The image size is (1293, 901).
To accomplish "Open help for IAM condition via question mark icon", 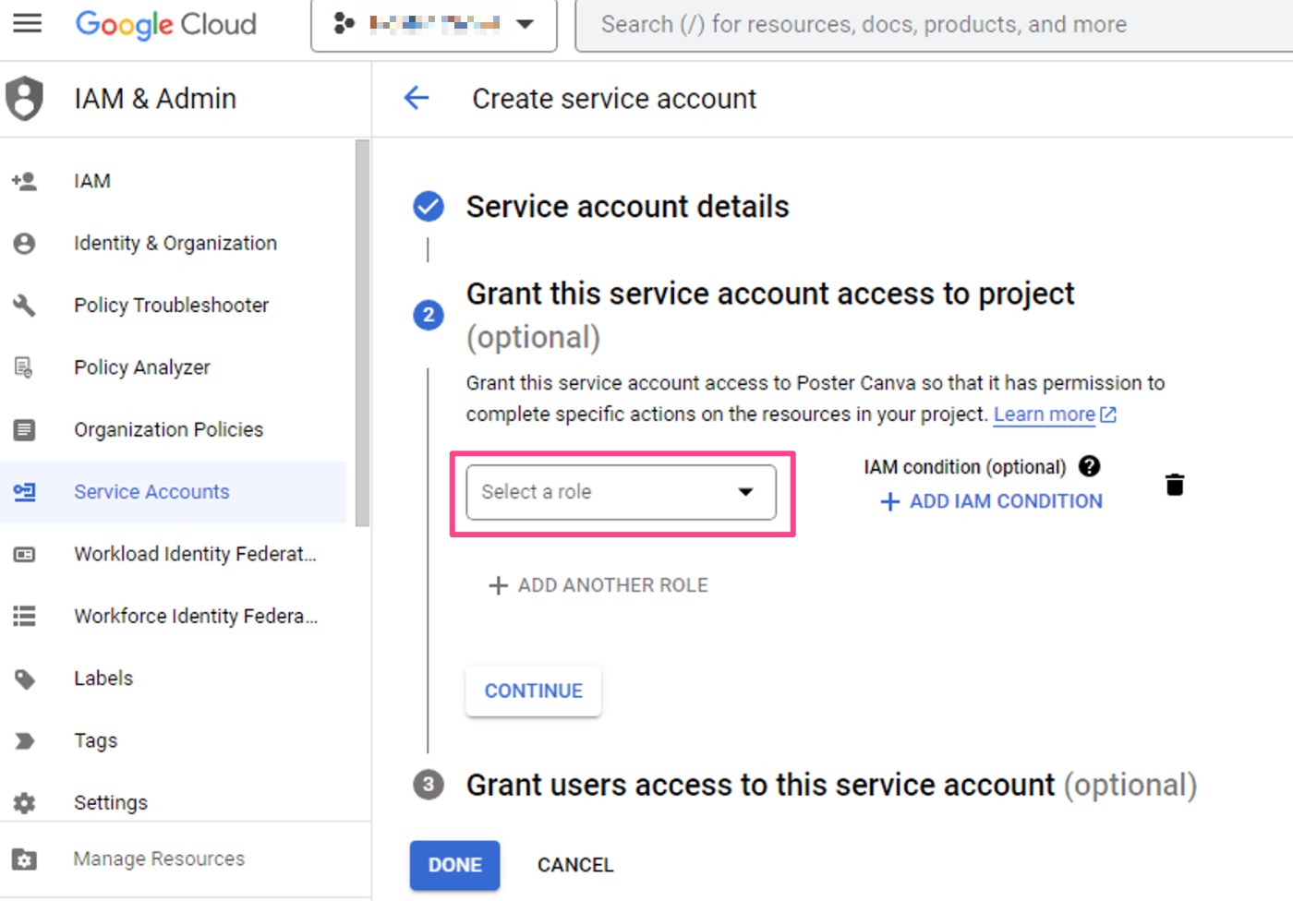I will [1089, 467].
